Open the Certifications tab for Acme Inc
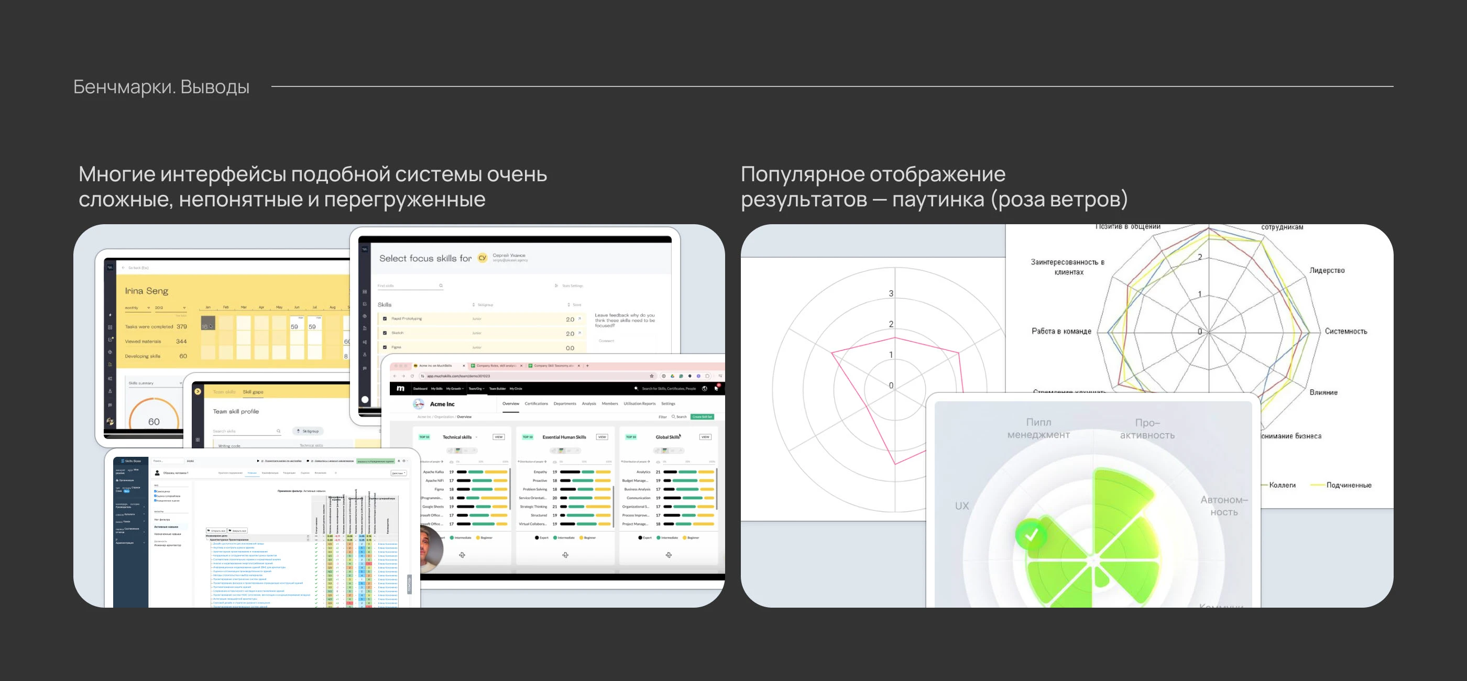This screenshot has width=1467, height=681. point(536,404)
